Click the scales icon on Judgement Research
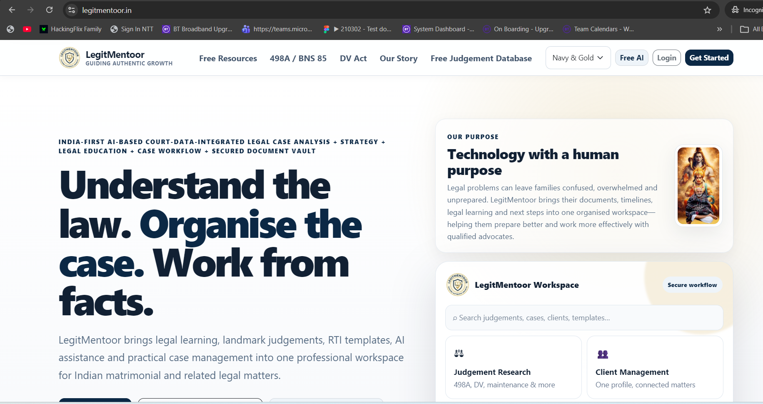Screen dimensions: 763x404 [x=459, y=354]
